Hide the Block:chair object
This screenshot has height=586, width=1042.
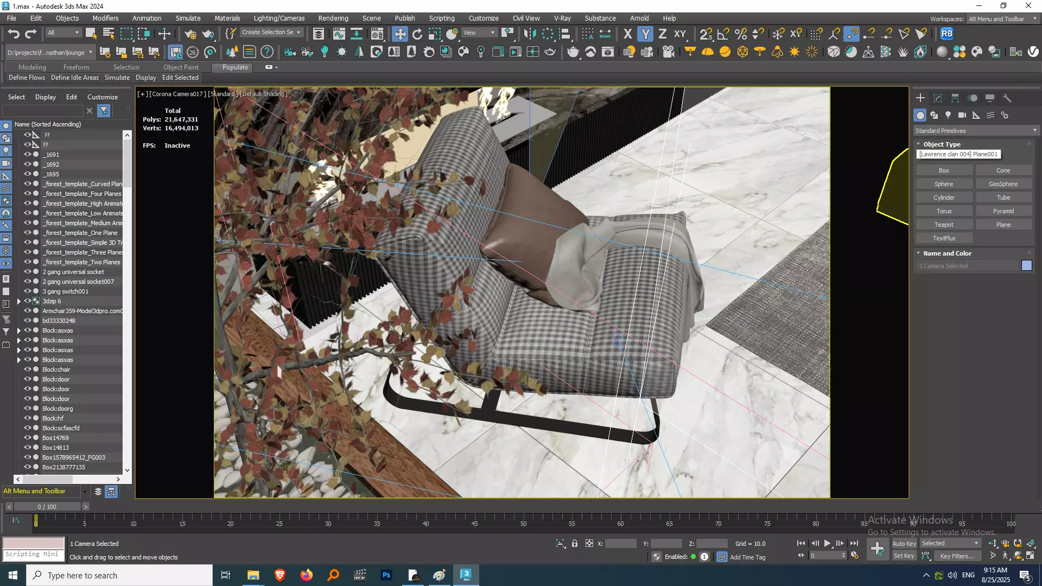pos(28,370)
